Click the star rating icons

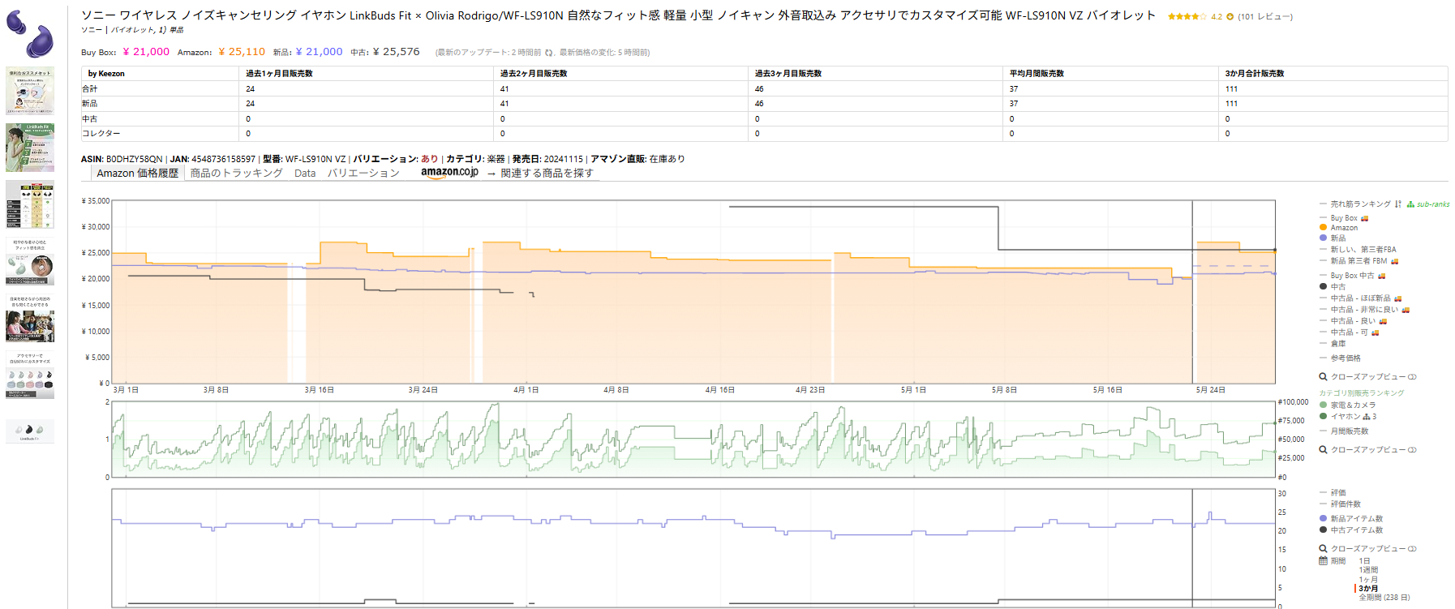point(1187,16)
